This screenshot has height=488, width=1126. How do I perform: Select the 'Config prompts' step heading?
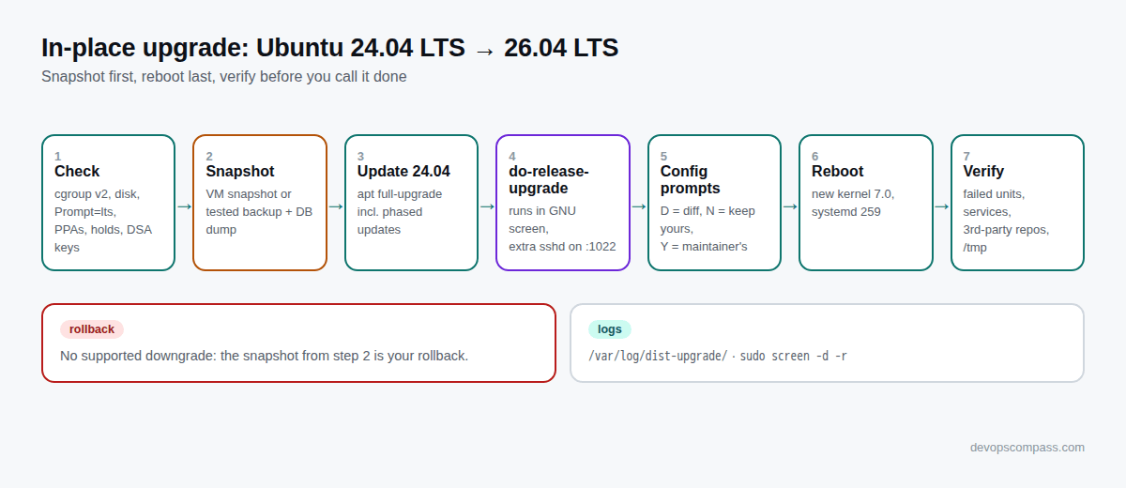(x=690, y=180)
